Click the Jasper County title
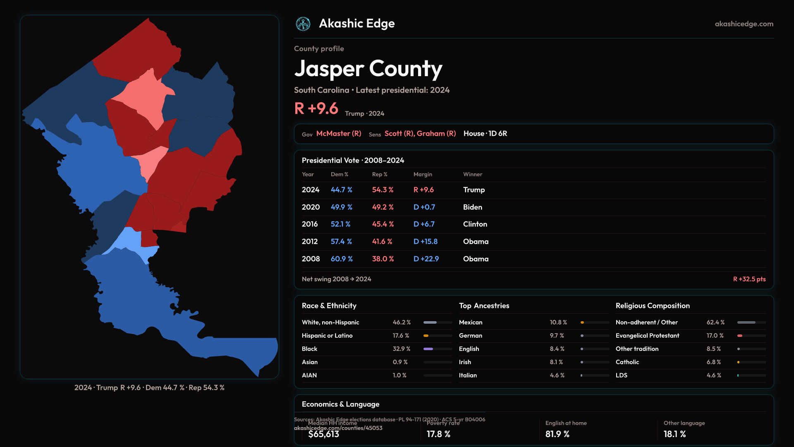Image resolution: width=794 pixels, height=447 pixels. tap(368, 69)
